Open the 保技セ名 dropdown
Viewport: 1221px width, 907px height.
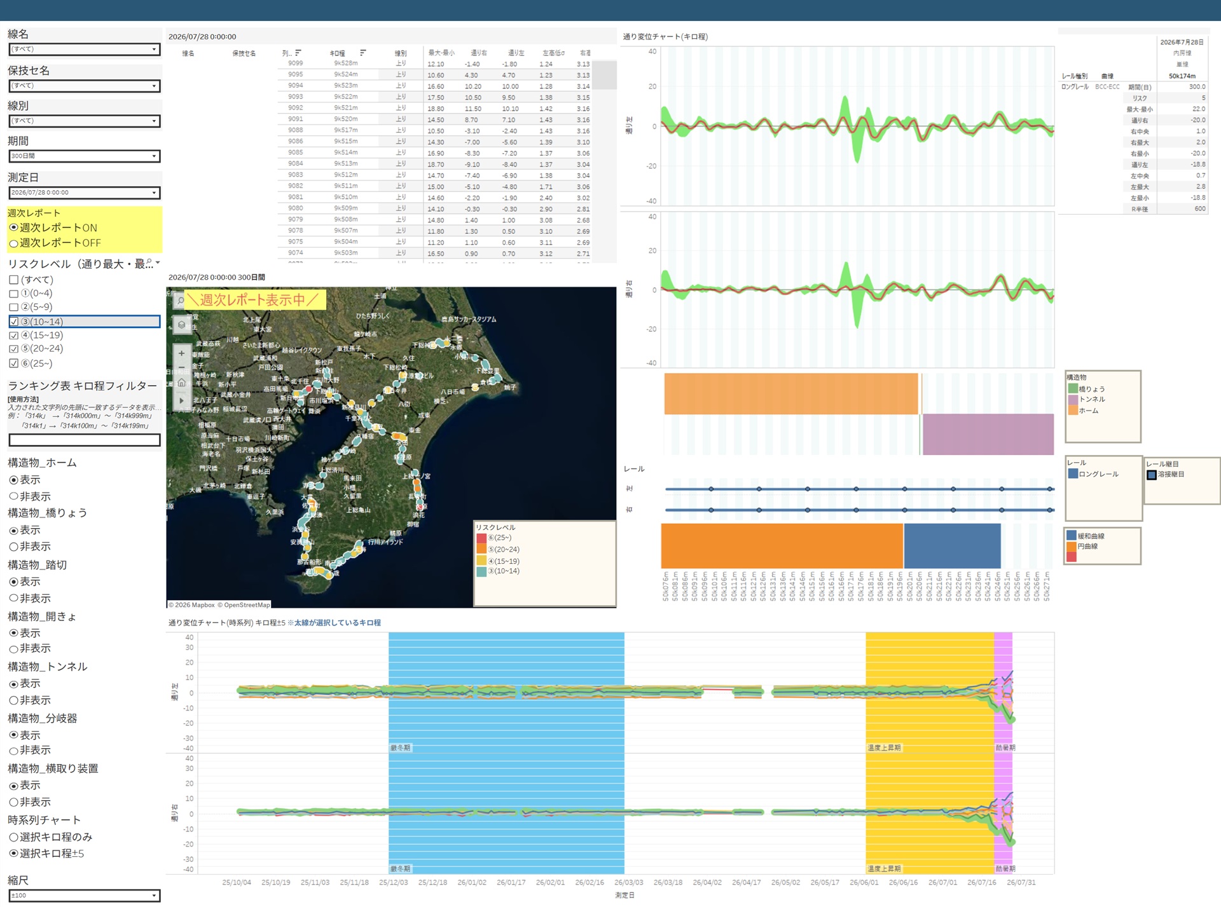pyautogui.click(x=85, y=86)
